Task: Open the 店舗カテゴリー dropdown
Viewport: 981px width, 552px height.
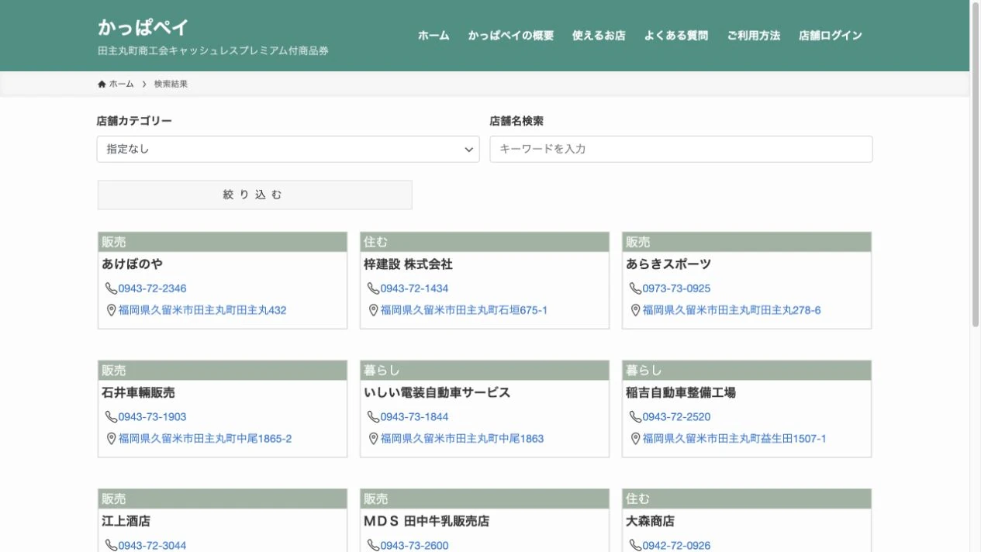Action: pyautogui.click(x=288, y=149)
